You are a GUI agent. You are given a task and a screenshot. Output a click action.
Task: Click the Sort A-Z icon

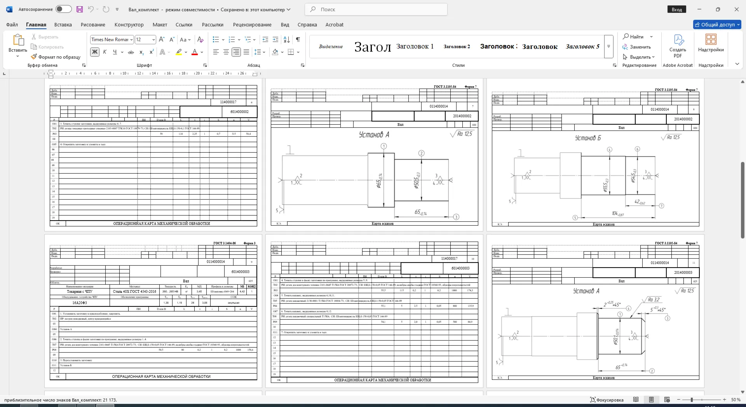pos(287,40)
